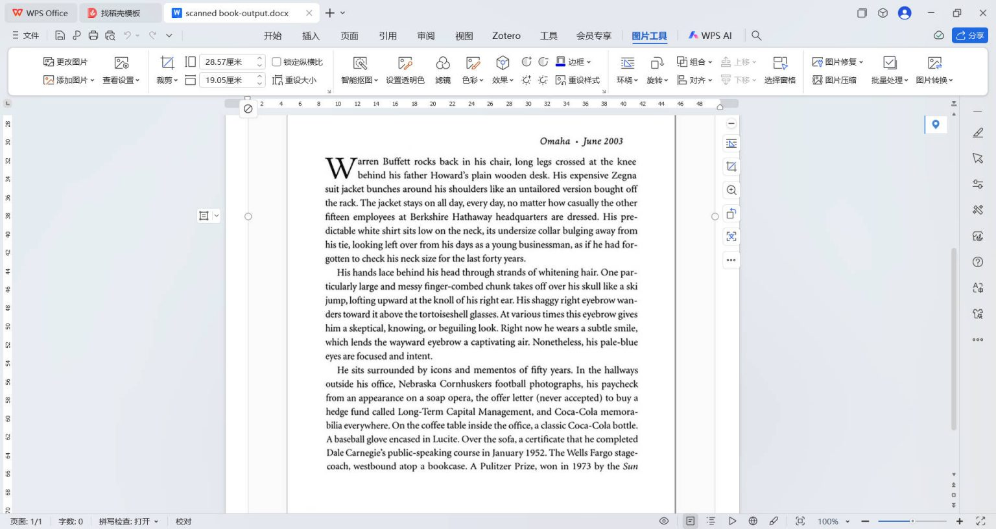Image resolution: width=996 pixels, height=529 pixels.
Task: Click the Save icon in quick access toolbar
Action: click(x=60, y=36)
